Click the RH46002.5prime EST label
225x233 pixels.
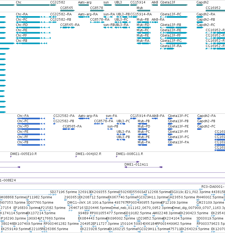pos(210,197)
